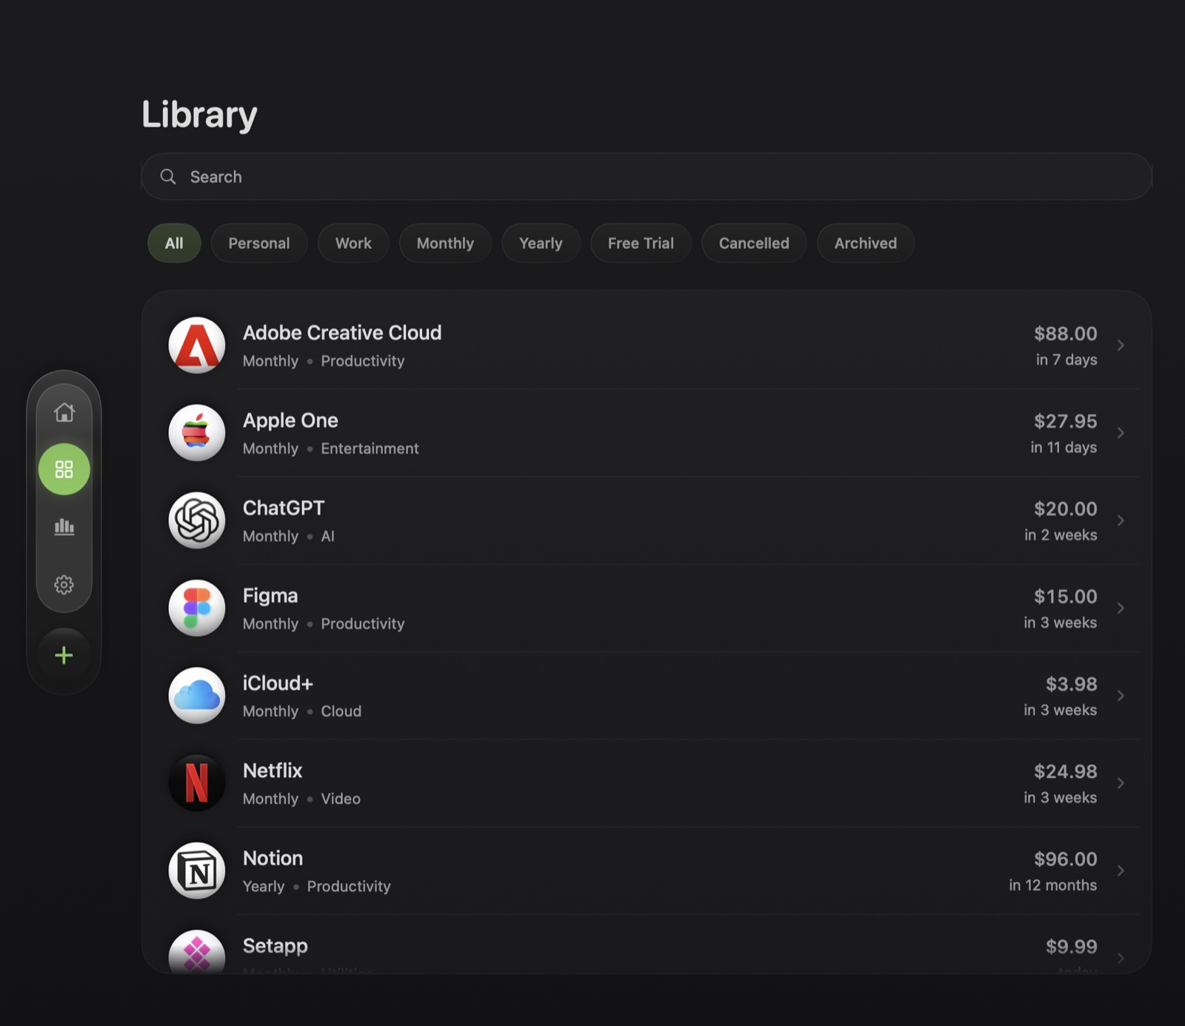Show Free Trial subscriptions
Viewport: 1185px width, 1026px height.
(x=641, y=243)
